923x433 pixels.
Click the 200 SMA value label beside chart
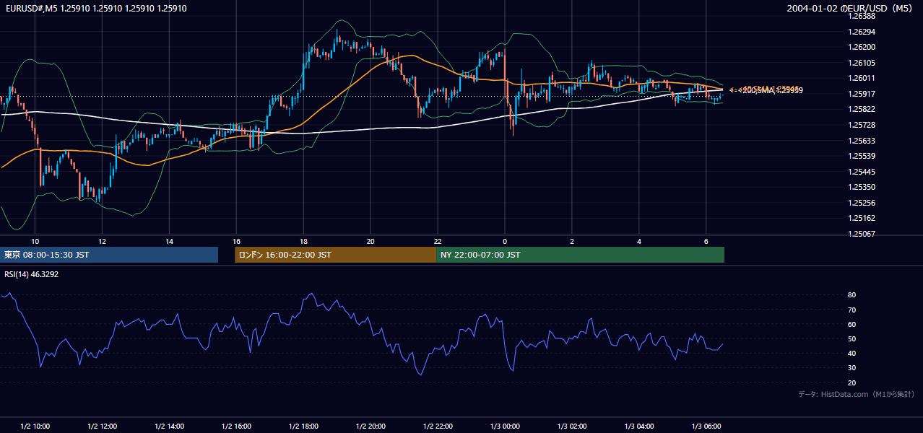tap(766, 91)
